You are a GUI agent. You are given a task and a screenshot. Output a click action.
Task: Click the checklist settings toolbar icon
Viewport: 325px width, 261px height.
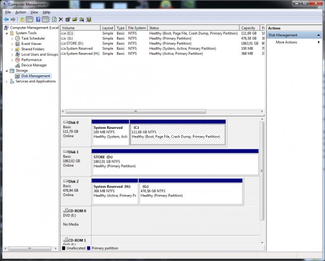pos(89,19)
